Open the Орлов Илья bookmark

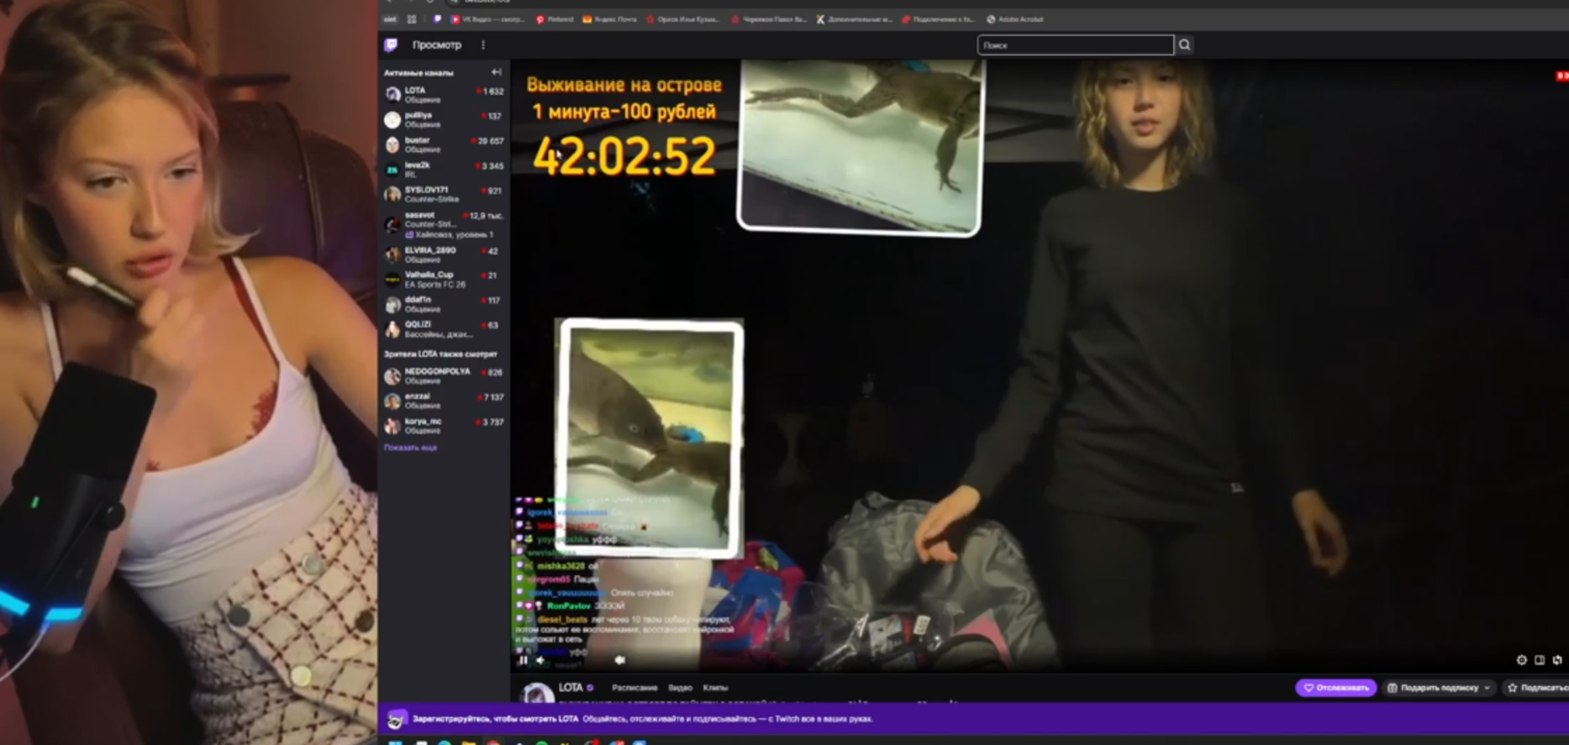(683, 19)
